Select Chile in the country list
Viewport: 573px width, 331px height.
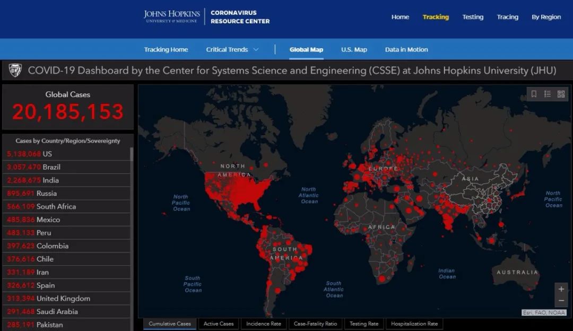point(66,259)
